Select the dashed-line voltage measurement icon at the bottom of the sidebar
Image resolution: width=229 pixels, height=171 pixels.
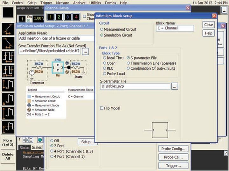pos(8,127)
